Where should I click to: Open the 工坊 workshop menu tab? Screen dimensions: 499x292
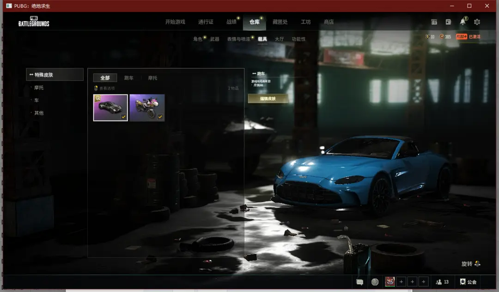tap(306, 22)
